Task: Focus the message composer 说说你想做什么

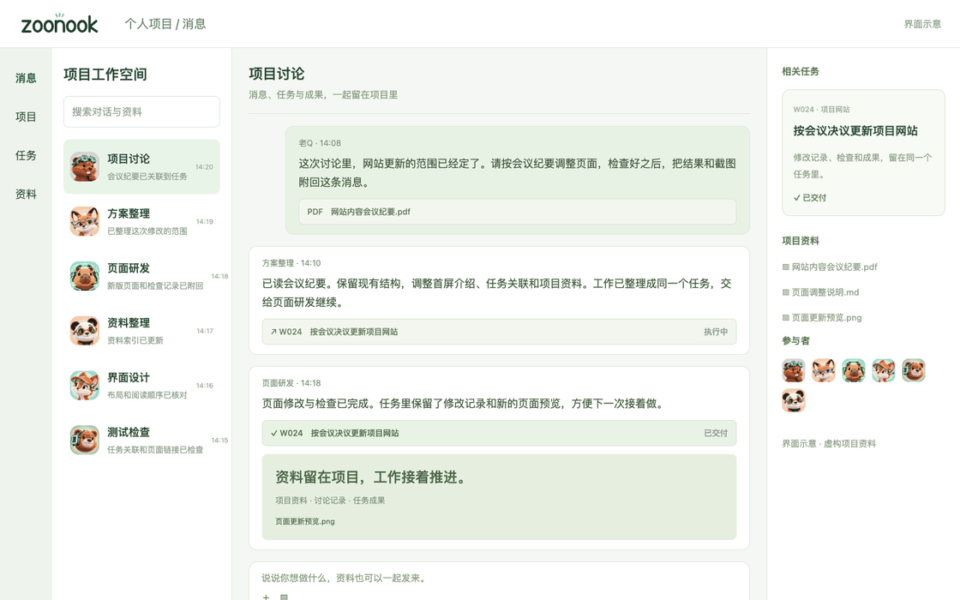Action: tap(499, 578)
